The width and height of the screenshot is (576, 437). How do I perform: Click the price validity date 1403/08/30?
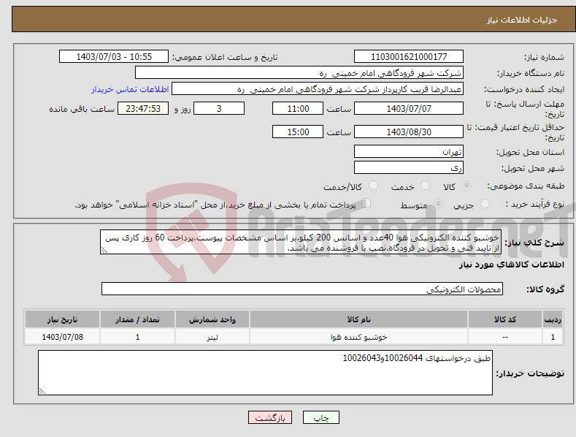coord(409,132)
